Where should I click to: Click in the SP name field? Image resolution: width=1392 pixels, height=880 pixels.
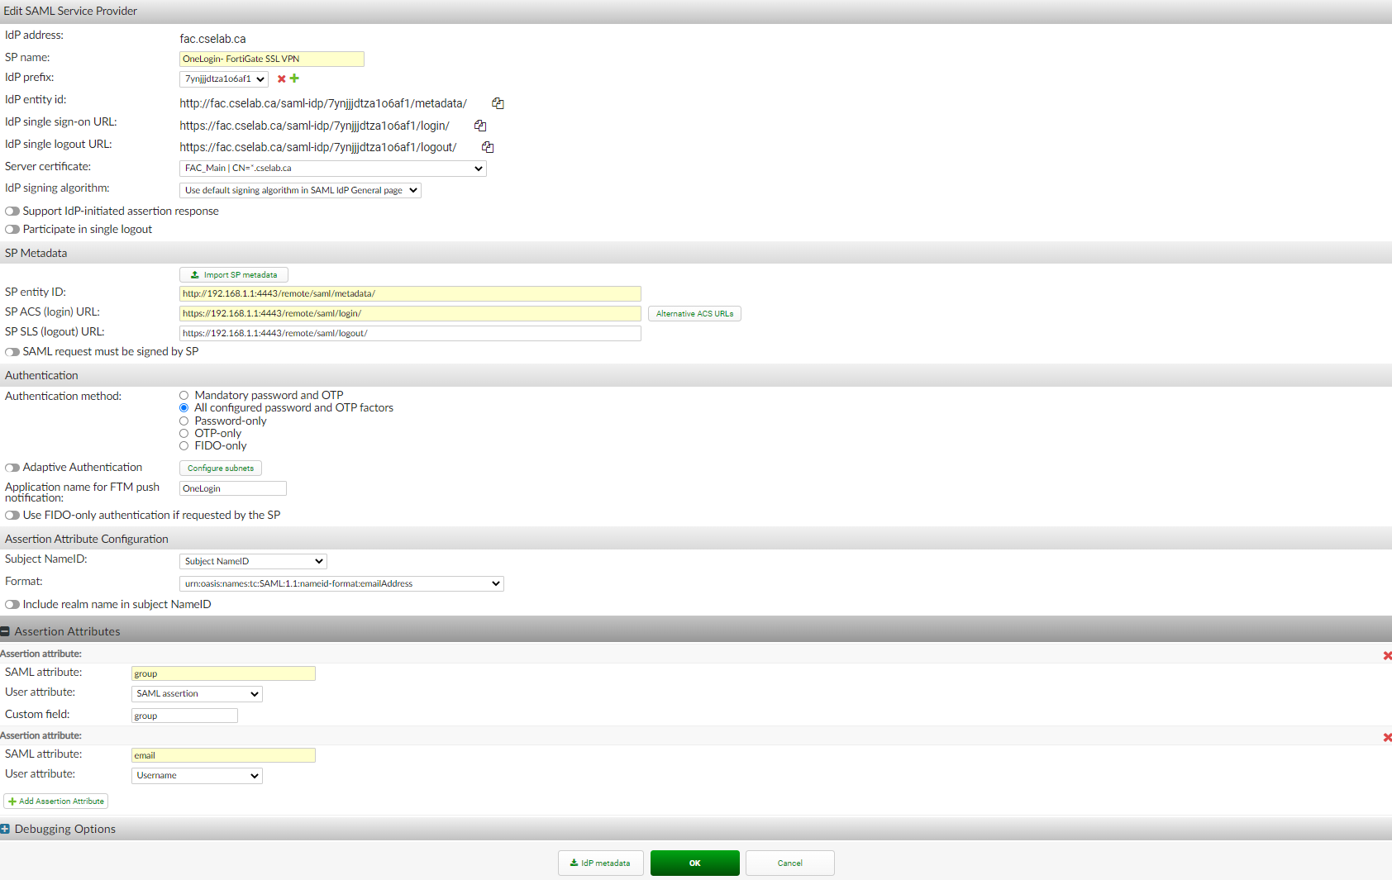271,59
